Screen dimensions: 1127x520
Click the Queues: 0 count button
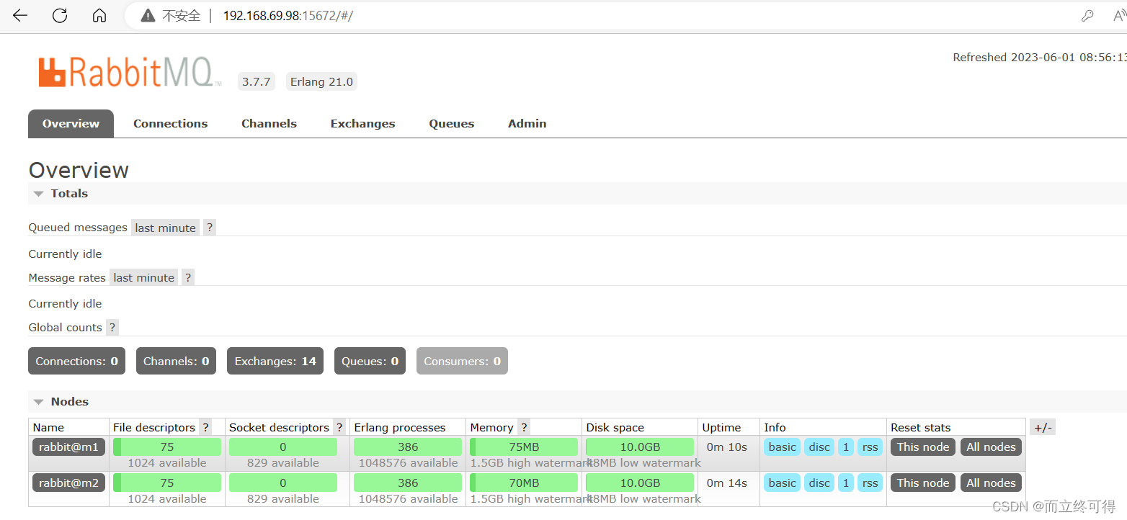[370, 361]
